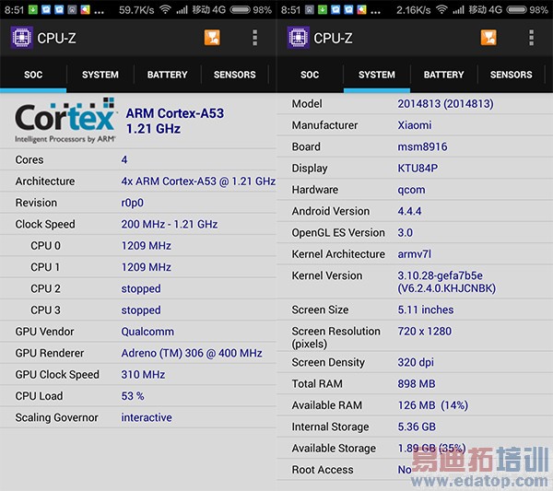Viewport: 553px width, 491px height.
Task: Select the CPU 0 row at 1209 MHz
Action: point(138,245)
